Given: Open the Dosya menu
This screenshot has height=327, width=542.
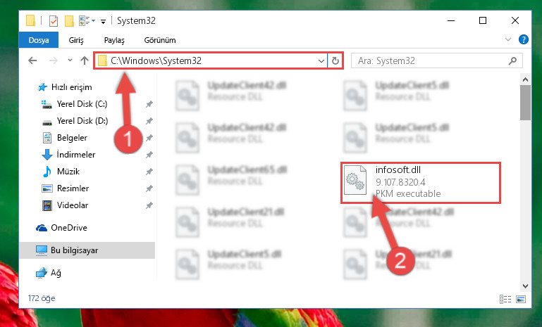Looking at the screenshot, I should pos(39,40).
